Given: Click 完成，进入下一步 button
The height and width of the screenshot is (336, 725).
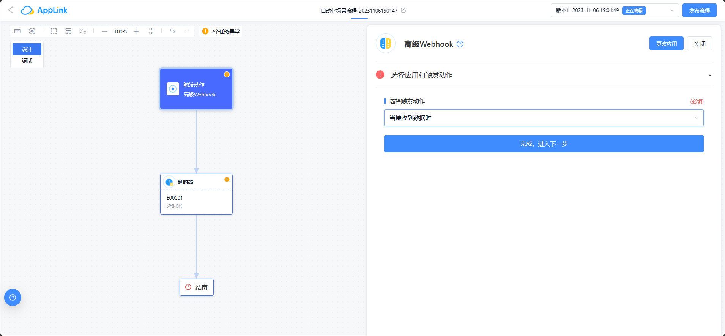Looking at the screenshot, I should click(544, 144).
